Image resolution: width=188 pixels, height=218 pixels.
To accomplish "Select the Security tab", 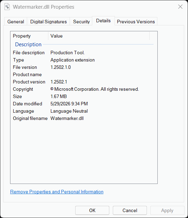I will pos(81,22).
